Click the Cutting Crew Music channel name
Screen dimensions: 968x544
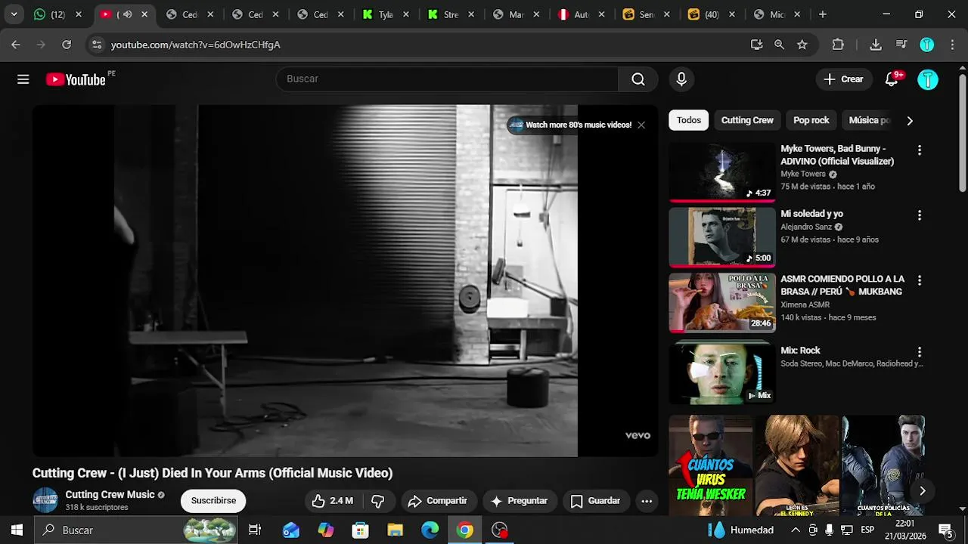110,495
